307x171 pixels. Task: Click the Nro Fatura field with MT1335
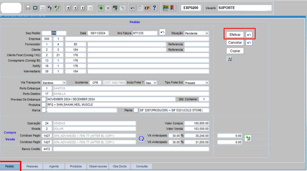pyautogui.click(x=144, y=33)
